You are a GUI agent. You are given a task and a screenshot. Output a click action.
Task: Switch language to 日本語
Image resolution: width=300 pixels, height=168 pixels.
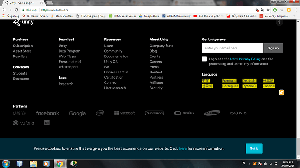point(268,81)
